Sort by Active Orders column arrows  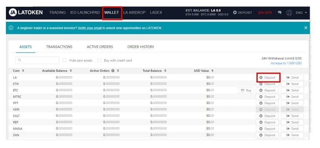[x=118, y=71]
